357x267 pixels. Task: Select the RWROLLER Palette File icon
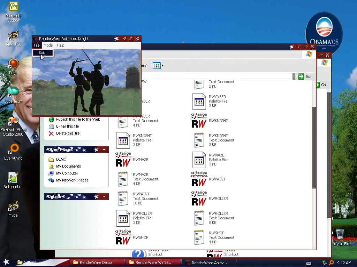tap(123, 218)
